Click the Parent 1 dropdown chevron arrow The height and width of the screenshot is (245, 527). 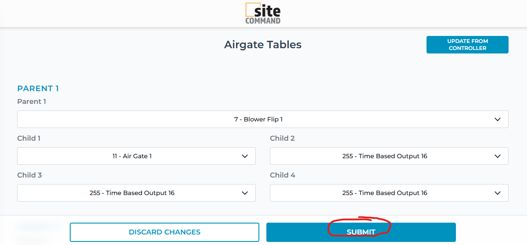tap(497, 119)
